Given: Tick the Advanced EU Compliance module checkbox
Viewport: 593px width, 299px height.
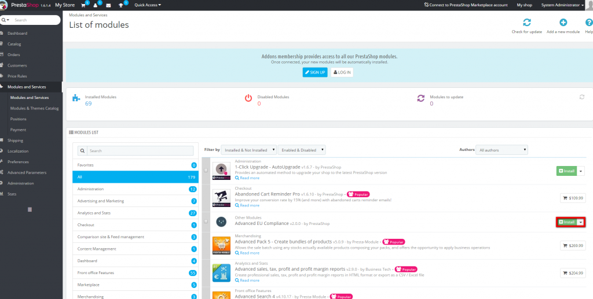Looking at the screenshot, I should (x=206, y=222).
